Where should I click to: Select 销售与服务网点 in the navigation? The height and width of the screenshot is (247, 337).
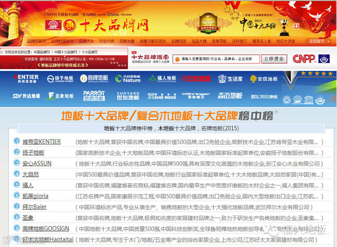(153, 41)
